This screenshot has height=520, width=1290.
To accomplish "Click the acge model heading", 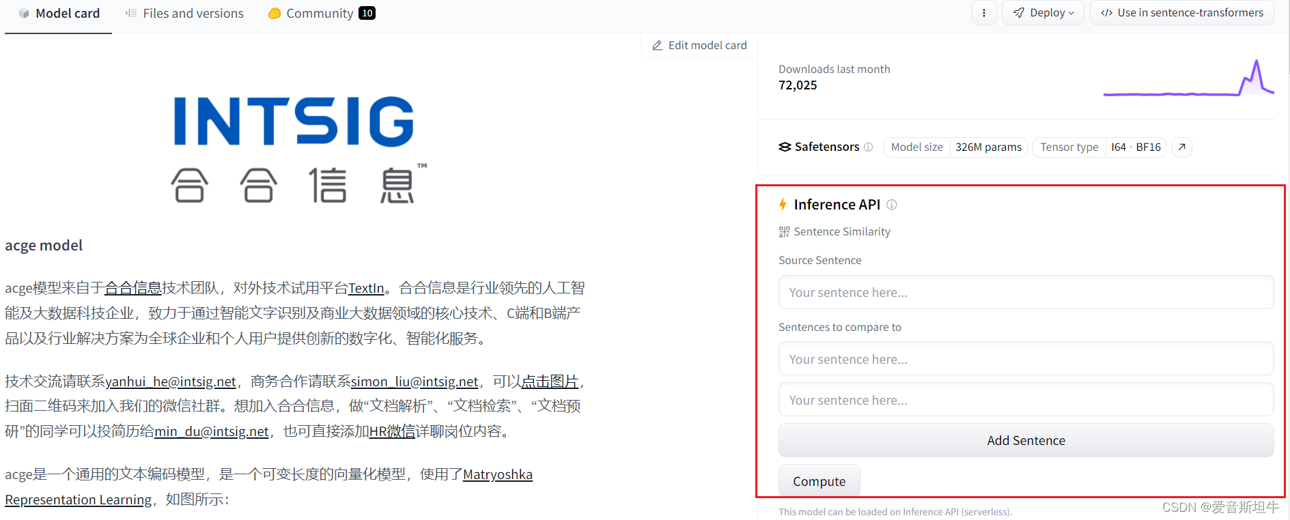I will tap(44, 246).
